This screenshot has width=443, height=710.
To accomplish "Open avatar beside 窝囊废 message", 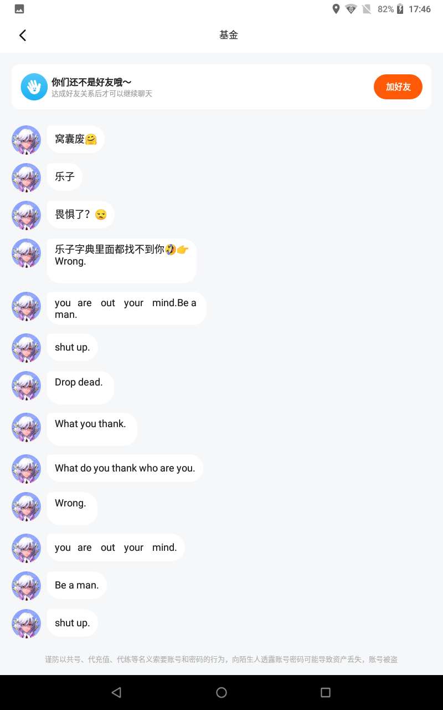I will (27, 140).
